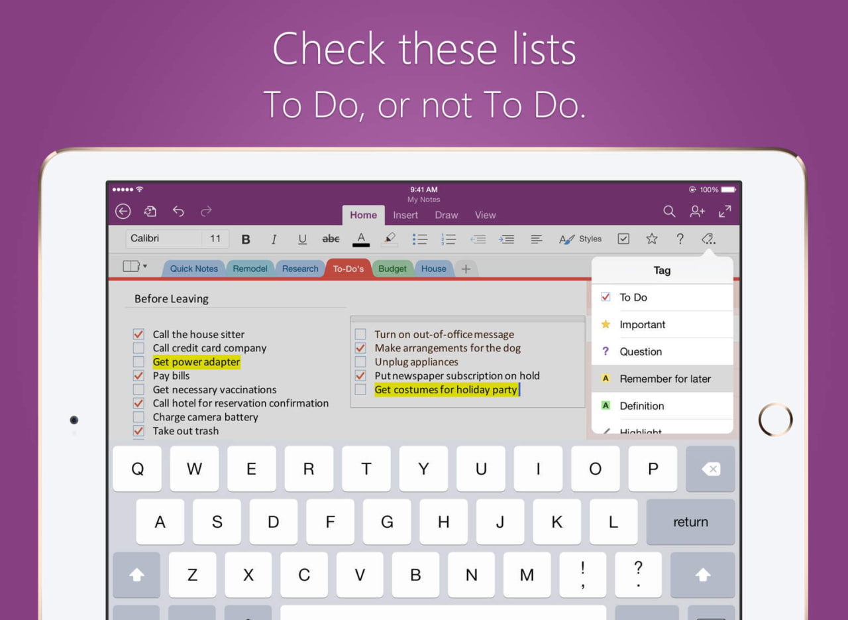Choose the Remember for later tag

coord(662,379)
